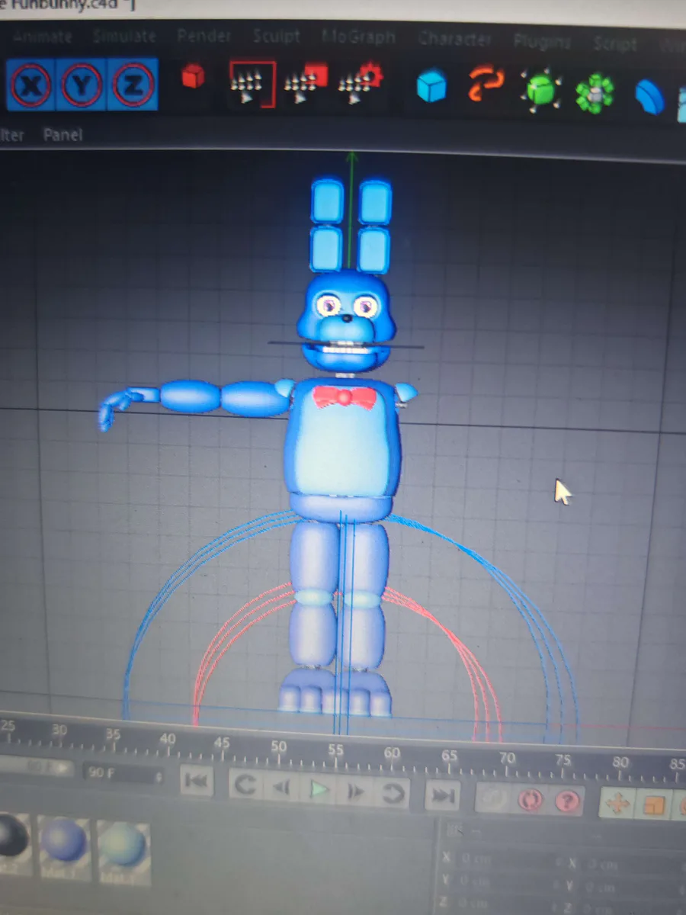686x915 pixels.
Task: Open Edit Render Settings icon
Action: click(x=360, y=84)
